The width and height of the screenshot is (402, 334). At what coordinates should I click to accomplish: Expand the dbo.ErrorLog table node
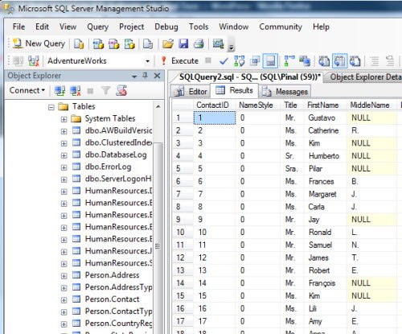click(64, 167)
